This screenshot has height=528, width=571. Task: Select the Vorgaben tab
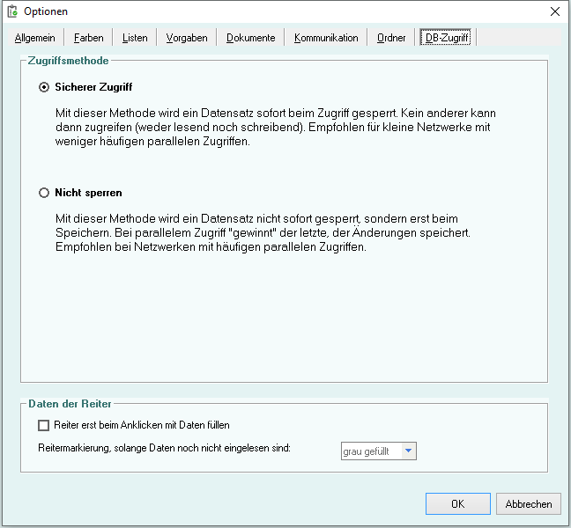pyautogui.click(x=187, y=38)
